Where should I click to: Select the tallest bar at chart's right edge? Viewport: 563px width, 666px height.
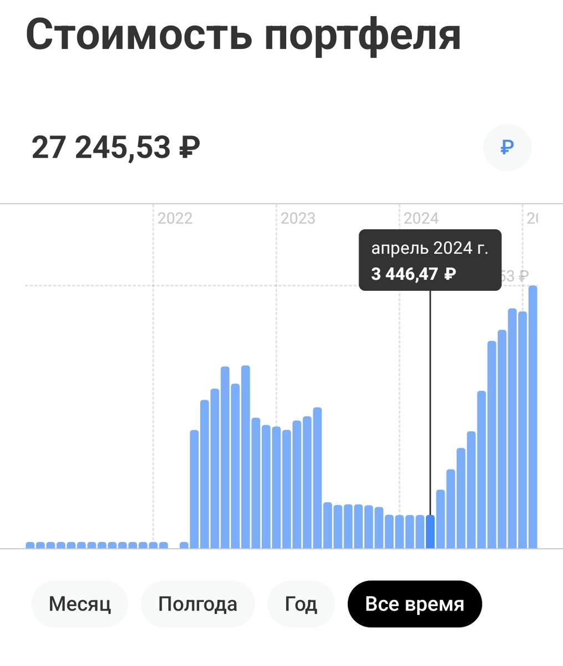(x=532, y=416)
